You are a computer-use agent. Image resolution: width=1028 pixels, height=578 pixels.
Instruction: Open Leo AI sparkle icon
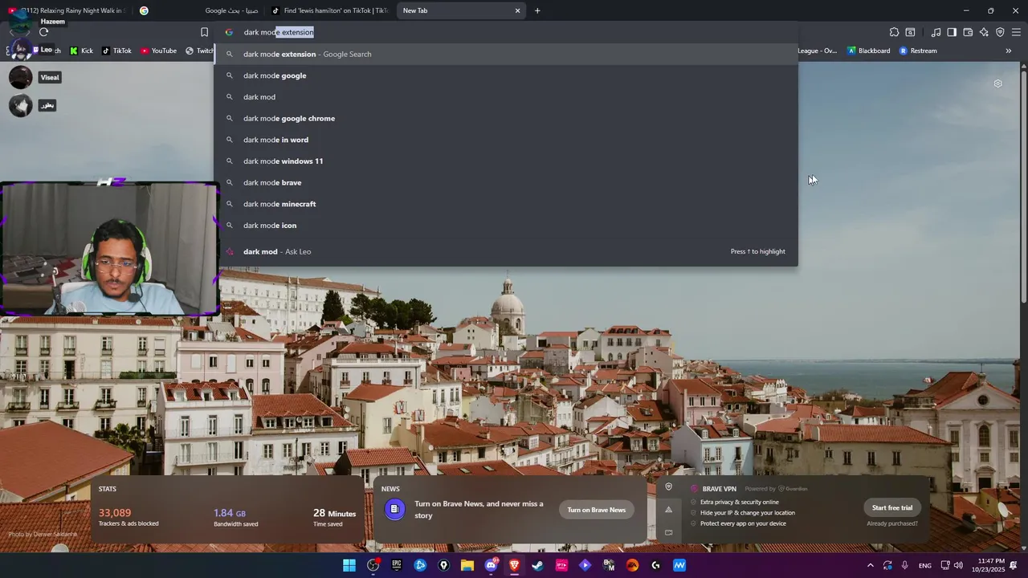coord(984,32)
